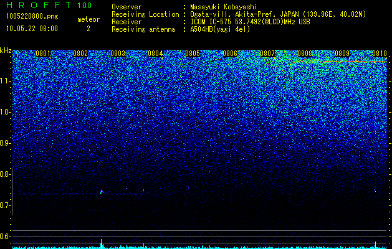Click the observer name Masayuki Kobayashi
The image size is (392, 249).
click(224, 7)
